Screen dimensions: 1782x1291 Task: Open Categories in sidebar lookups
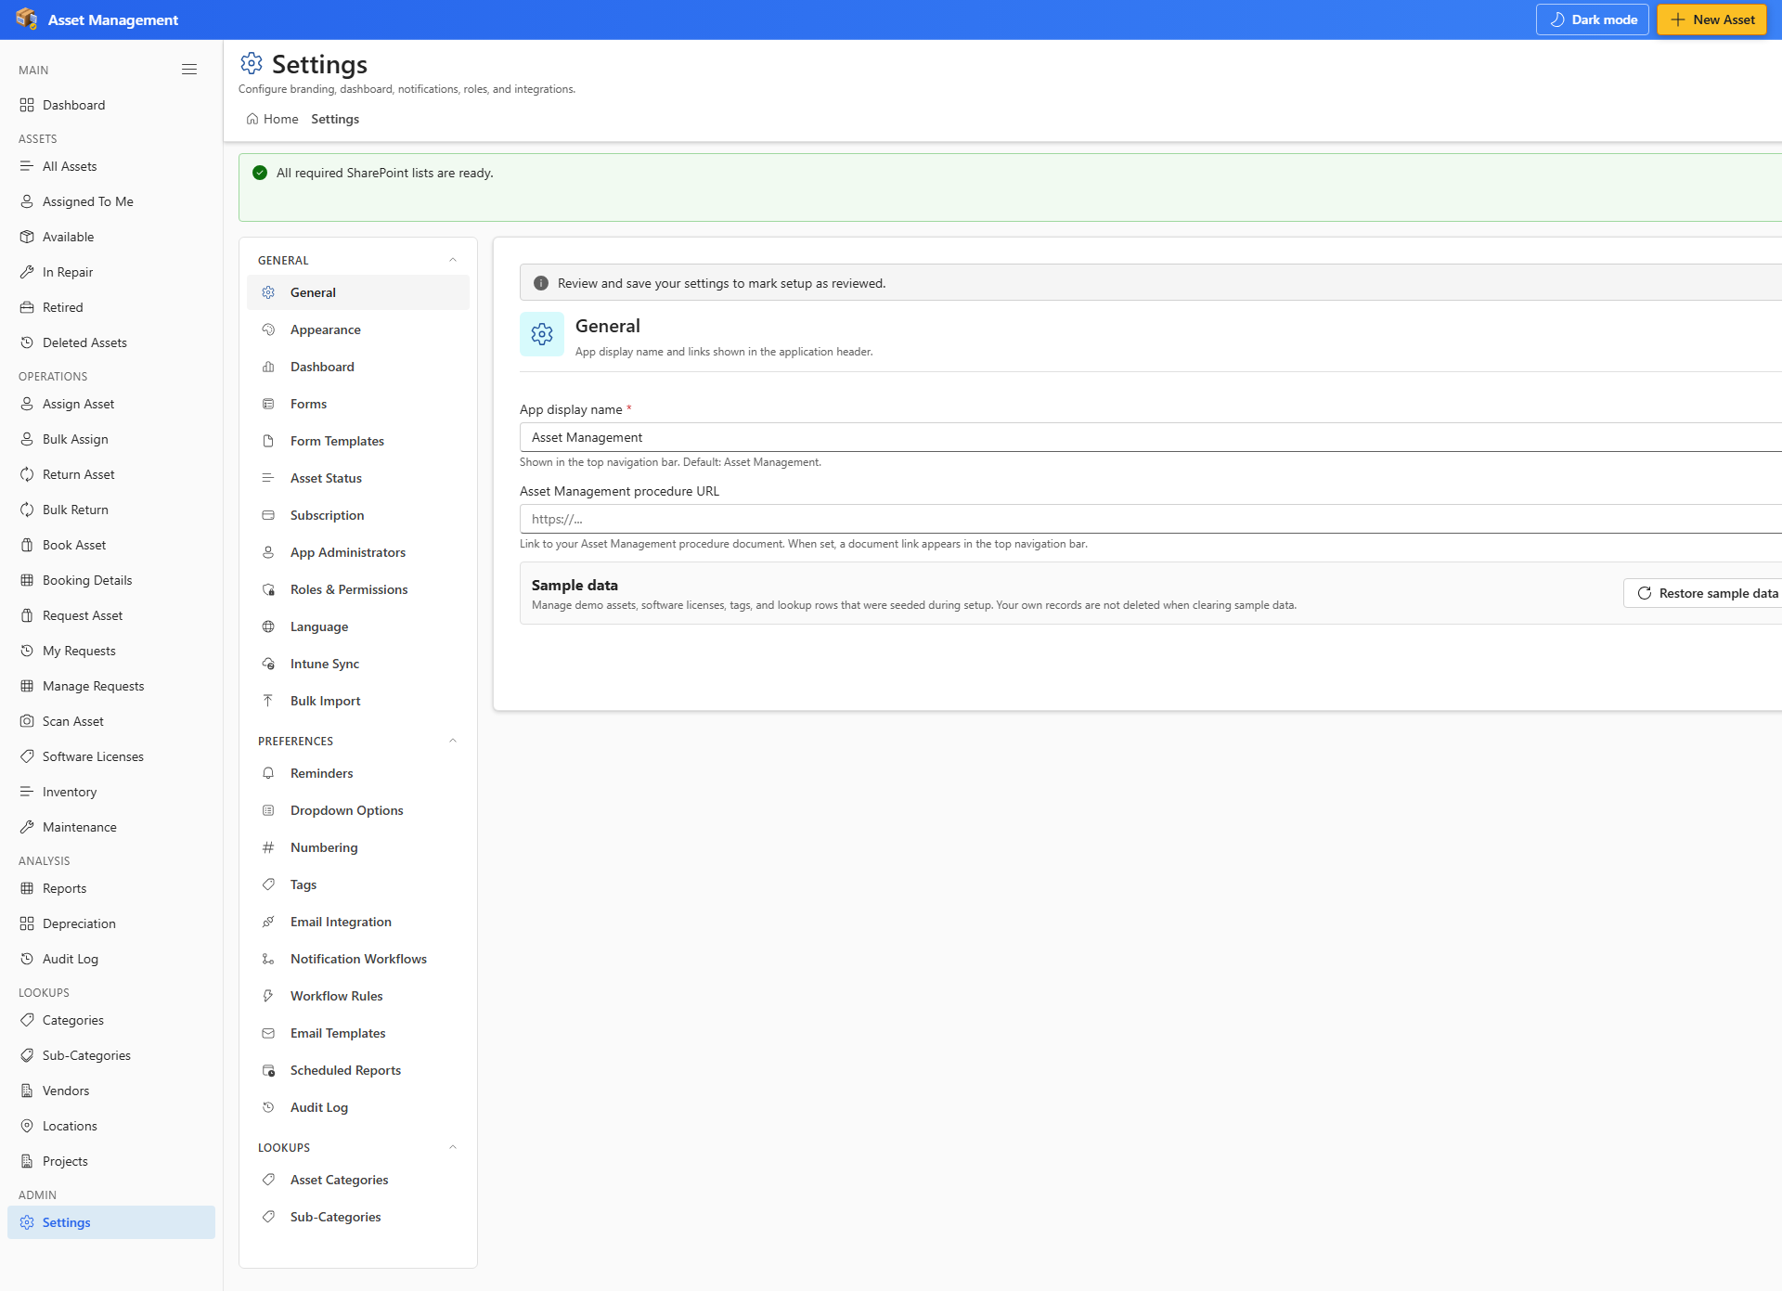[x=111, y=1020]
